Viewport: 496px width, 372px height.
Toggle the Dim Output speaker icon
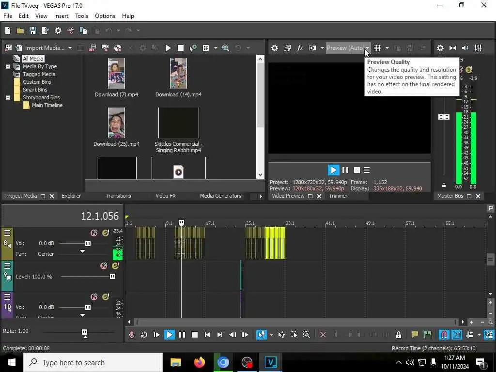click(465, 48)
